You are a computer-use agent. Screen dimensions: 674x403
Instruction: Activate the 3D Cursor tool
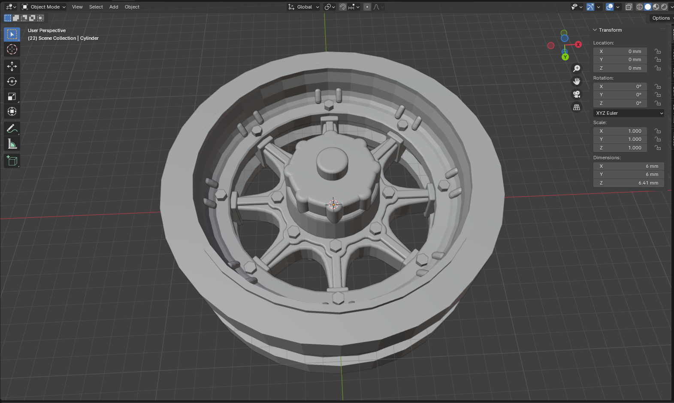(x=12, y=49)
